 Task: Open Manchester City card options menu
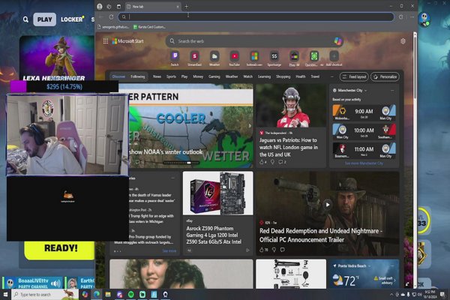(392, 91)
